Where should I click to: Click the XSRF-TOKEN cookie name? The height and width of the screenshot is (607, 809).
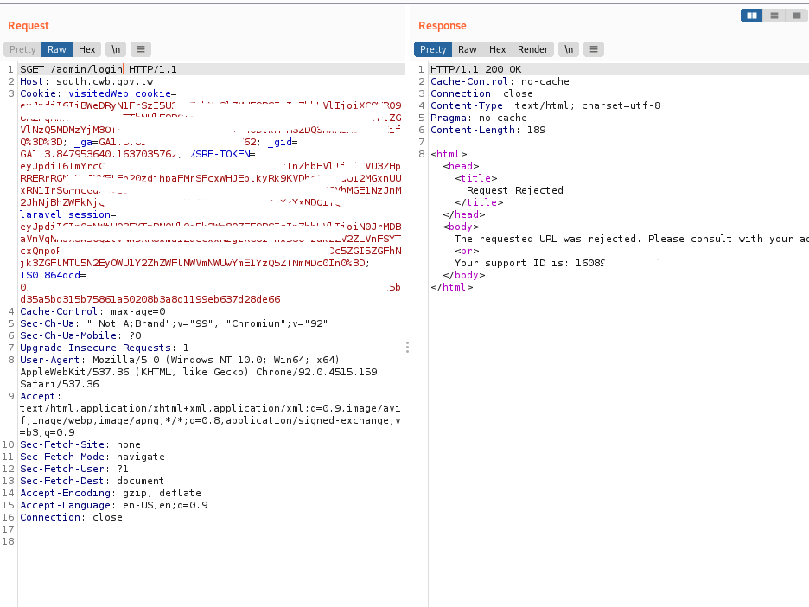pyautogui.click(x=220, y=154)
